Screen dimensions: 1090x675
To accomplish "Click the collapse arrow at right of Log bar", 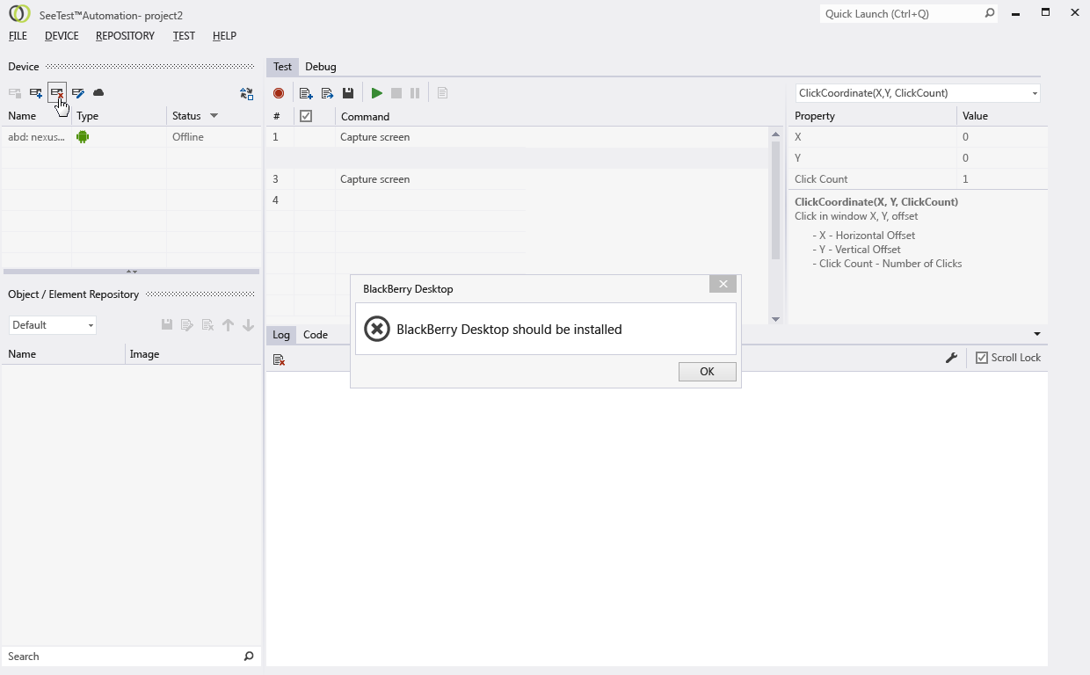I will point(1037,334).
